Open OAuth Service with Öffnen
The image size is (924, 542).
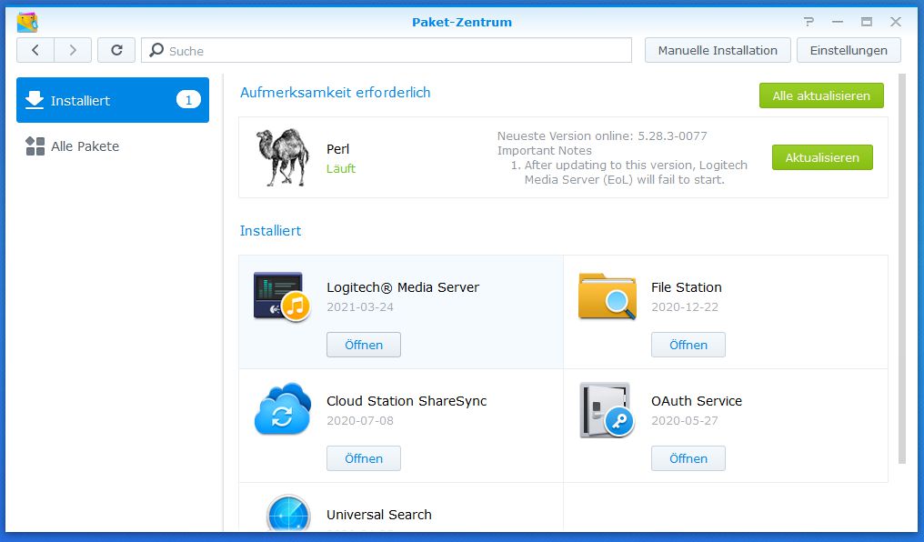tap(688, 458)
